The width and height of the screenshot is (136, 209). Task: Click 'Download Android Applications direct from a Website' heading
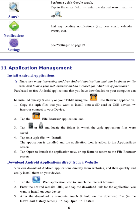tap(53, 162)
